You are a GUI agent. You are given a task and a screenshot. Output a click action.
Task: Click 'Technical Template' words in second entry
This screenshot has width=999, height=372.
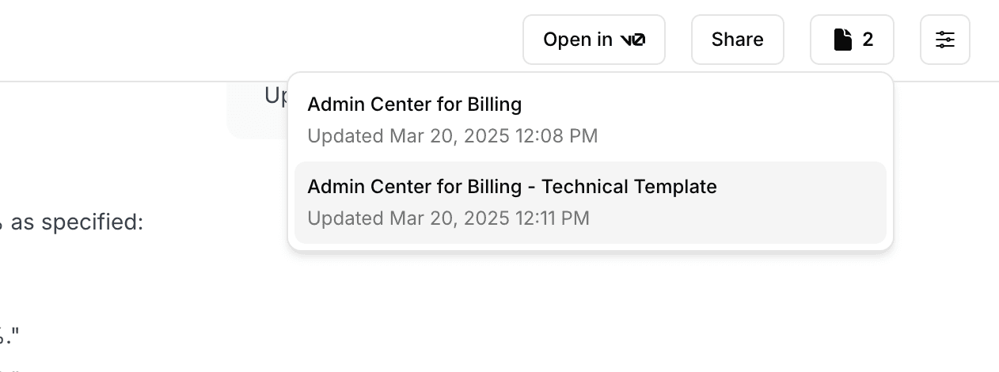coord(629,187)
